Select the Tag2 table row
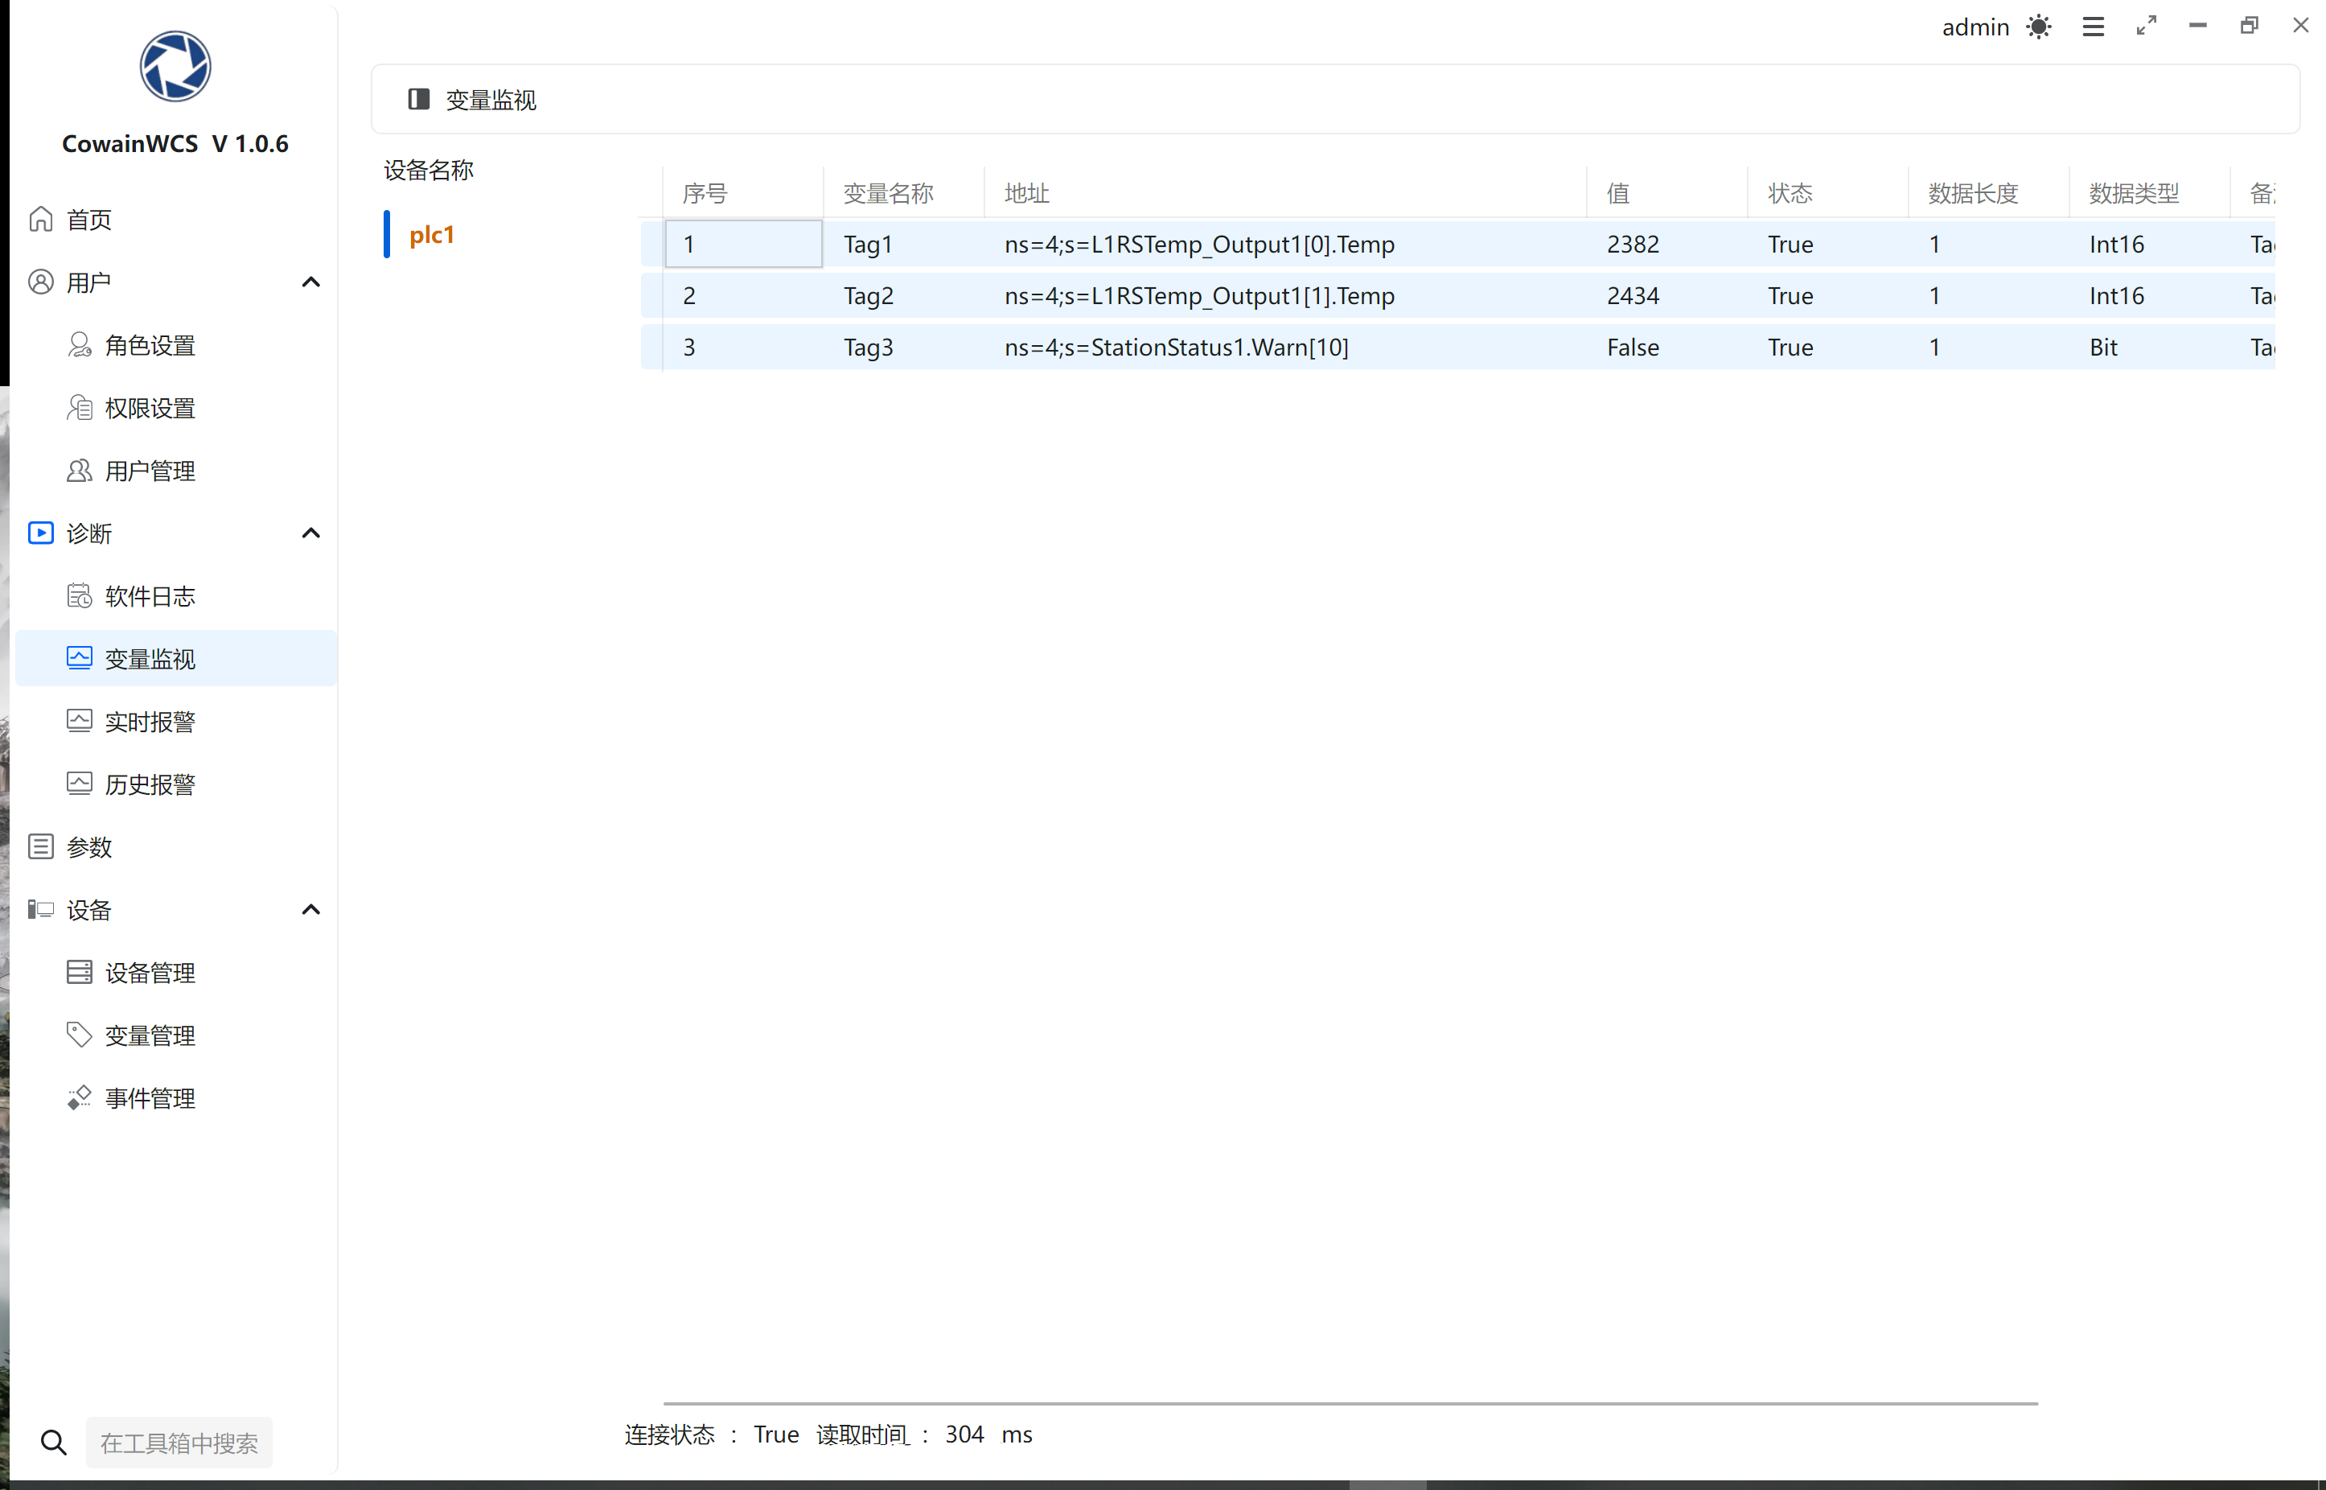The height and width of the screenshot is (1490, 2326). click(x=868, y=296)
